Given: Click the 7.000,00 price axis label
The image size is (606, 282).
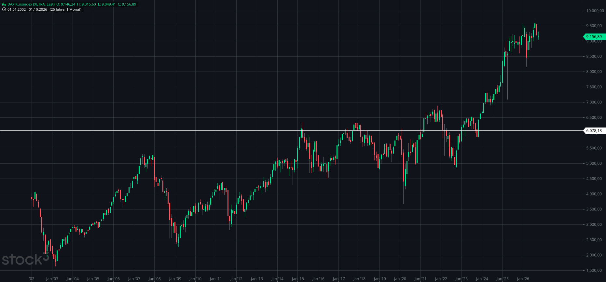Looking at the screenshot, I should 594,102.
